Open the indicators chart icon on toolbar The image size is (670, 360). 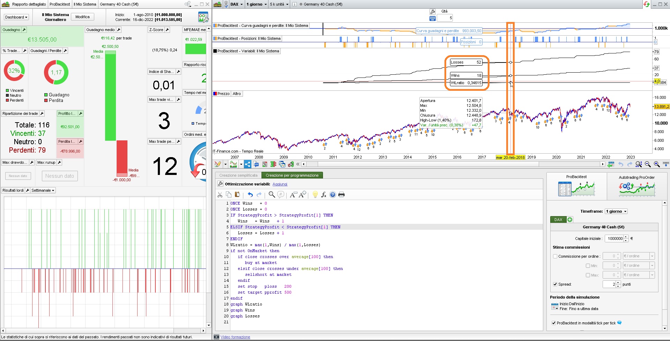234,164
